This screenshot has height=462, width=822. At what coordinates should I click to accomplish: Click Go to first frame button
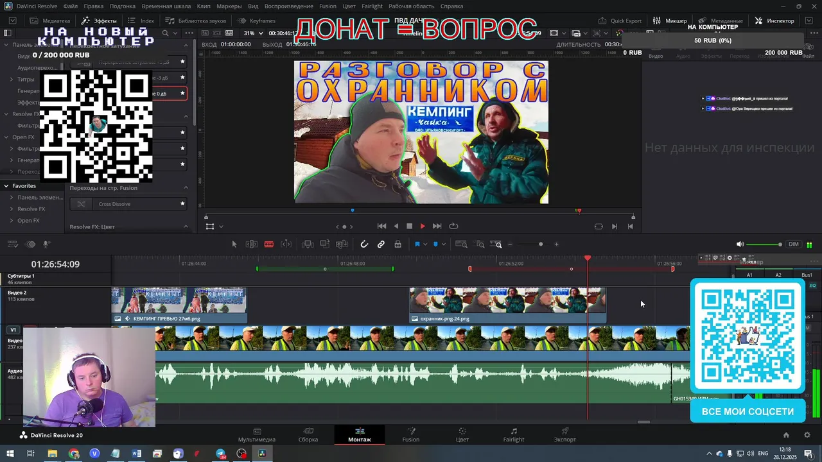pos(381,226)
